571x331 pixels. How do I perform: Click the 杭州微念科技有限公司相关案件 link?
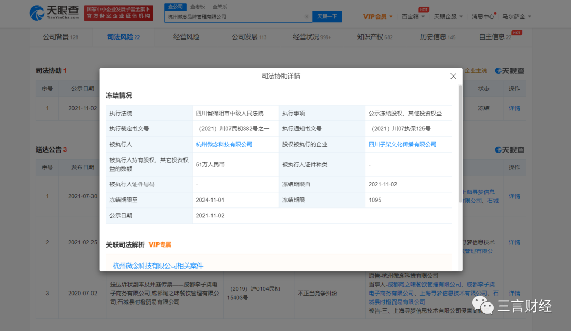tap(158, 266)
